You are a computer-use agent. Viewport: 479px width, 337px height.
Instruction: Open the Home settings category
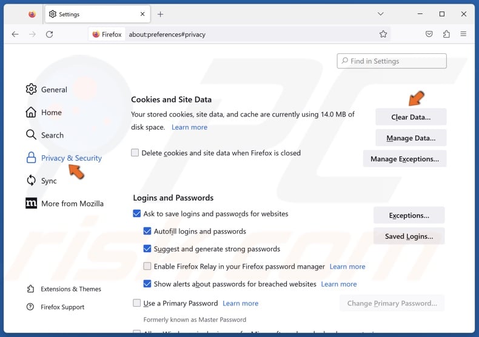(44, 112)
